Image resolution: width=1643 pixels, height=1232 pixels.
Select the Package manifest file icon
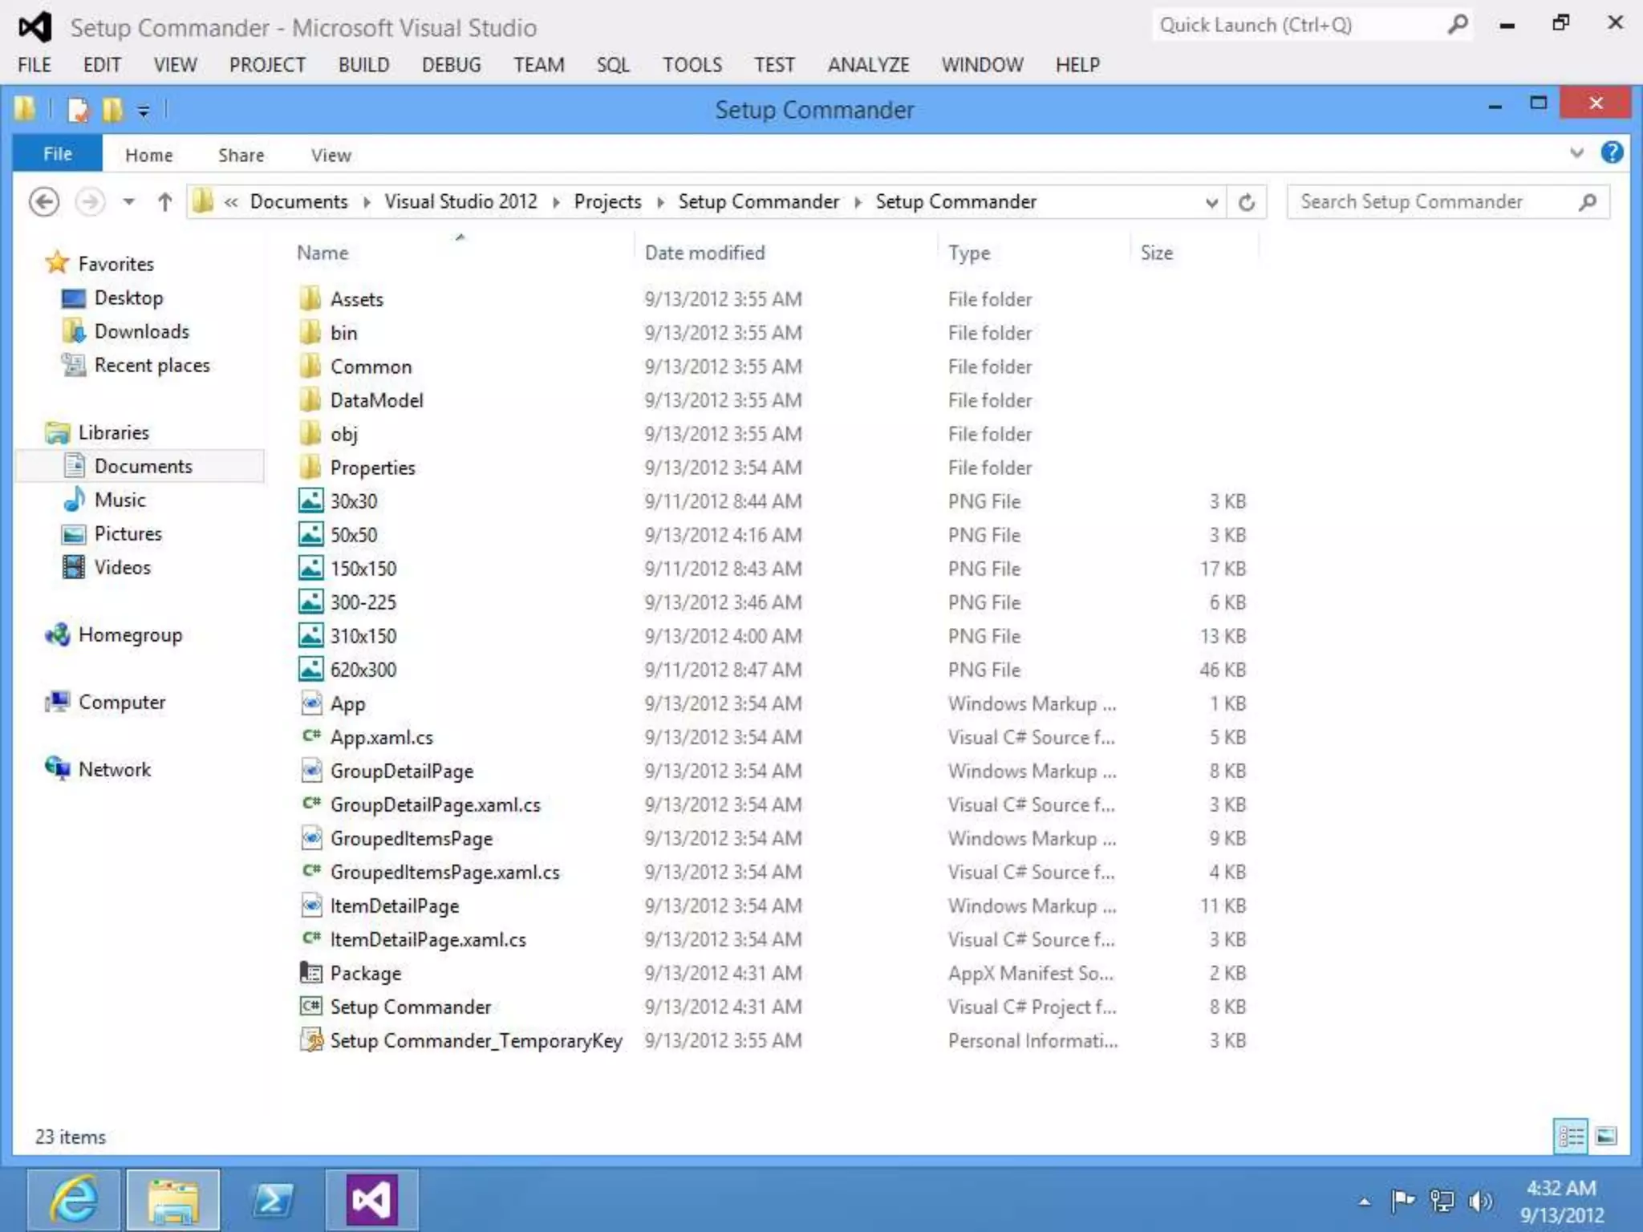(x=310, y=973)
